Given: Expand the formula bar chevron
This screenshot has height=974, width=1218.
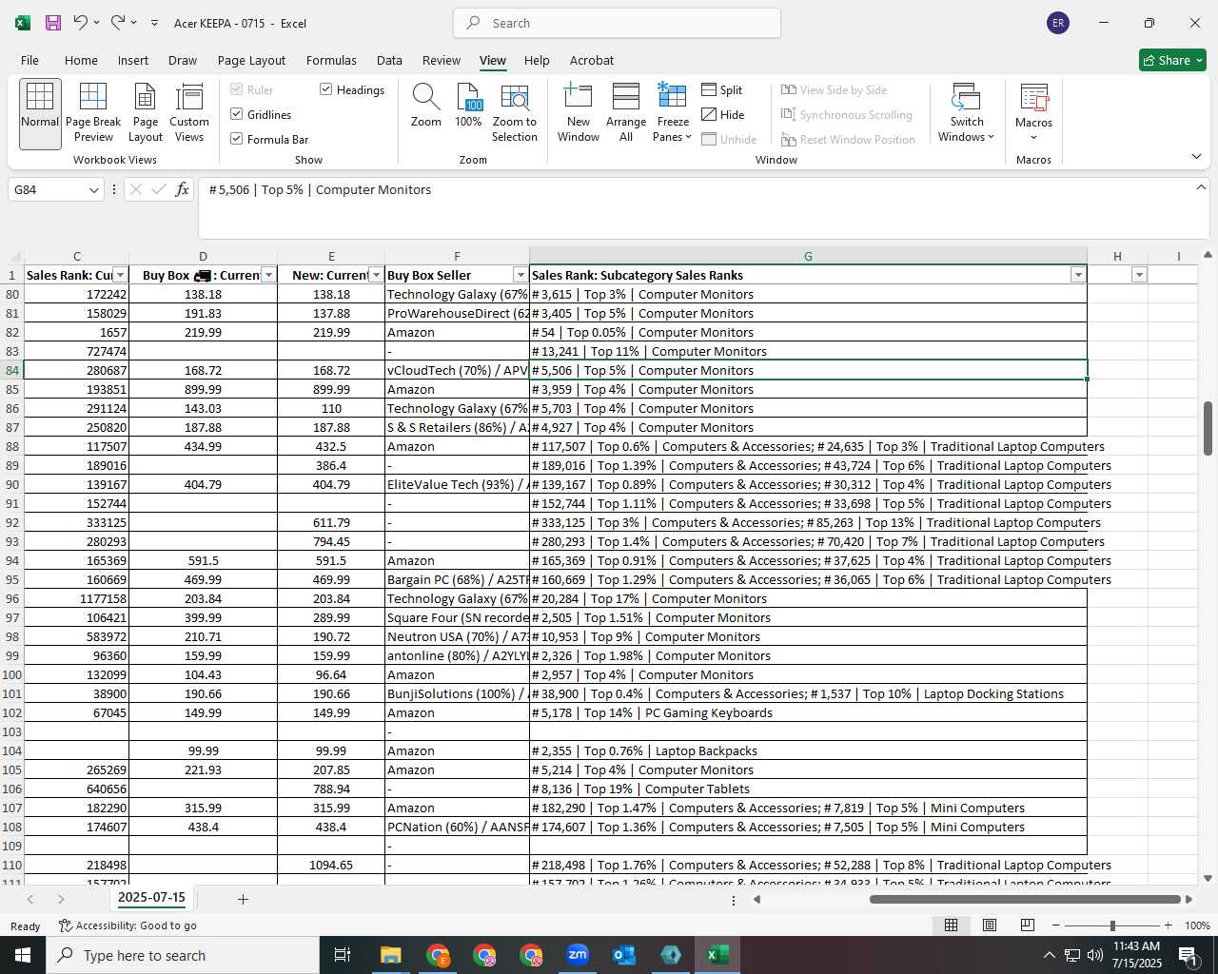Looking at the screenshot, I should 1201,187.
